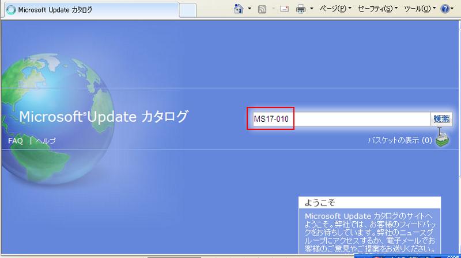This screenshot has width=461, height=258.
Task: Select the Microsoft Update カタログ tab
Action: 92,10
